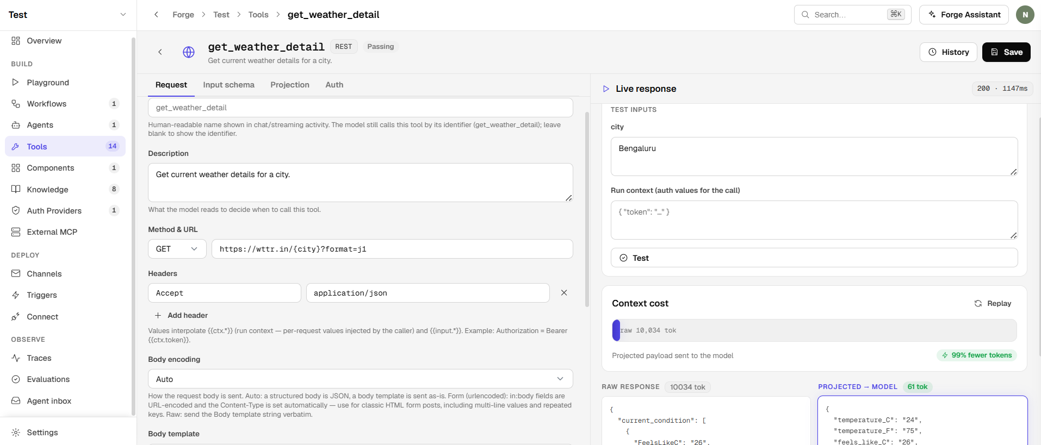Click the back chevron in breadcrumb bar
Screen dimensions: 1041x445
[156, 15]
